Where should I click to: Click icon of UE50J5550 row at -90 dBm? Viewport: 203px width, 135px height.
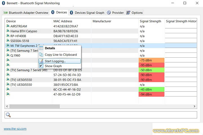tap(8, 80)
